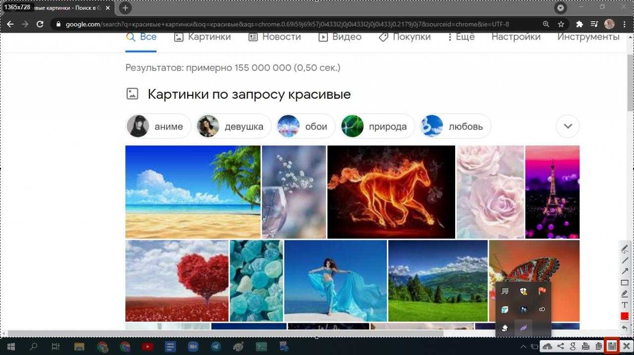Screen dimensions: 634x355
Task: Select the arrow tool in Lightshot
Action: [x=625, y=271]
